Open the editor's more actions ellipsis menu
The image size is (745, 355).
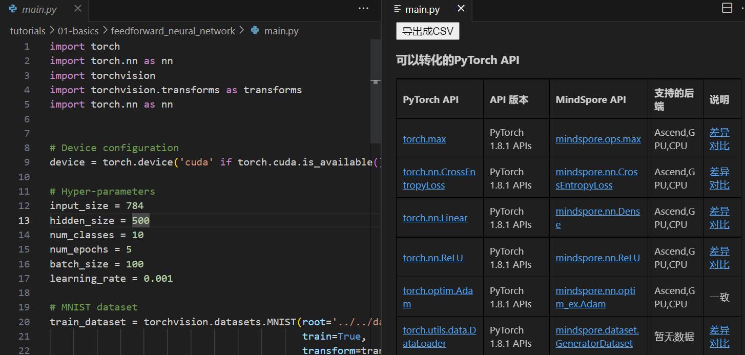(363, 9)
